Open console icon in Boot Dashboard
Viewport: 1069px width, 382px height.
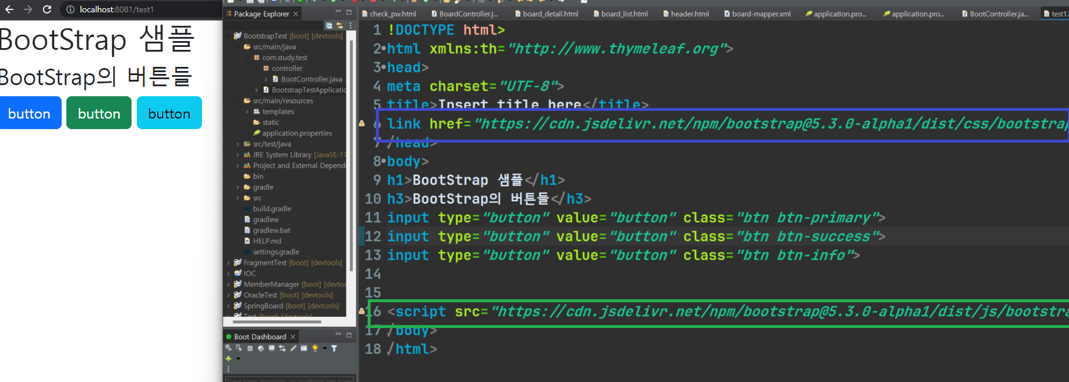[x=271, y=348]
